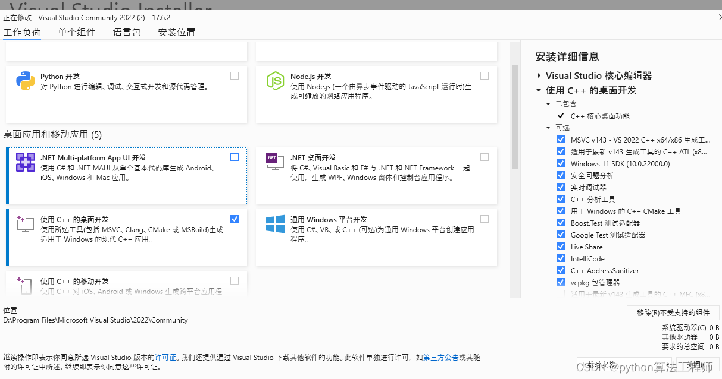This screenshot has height=379, width=722.
Task: Check the 使用 C++ 的移动开发 workload checkbox
Action: click(x=235, y=280)
